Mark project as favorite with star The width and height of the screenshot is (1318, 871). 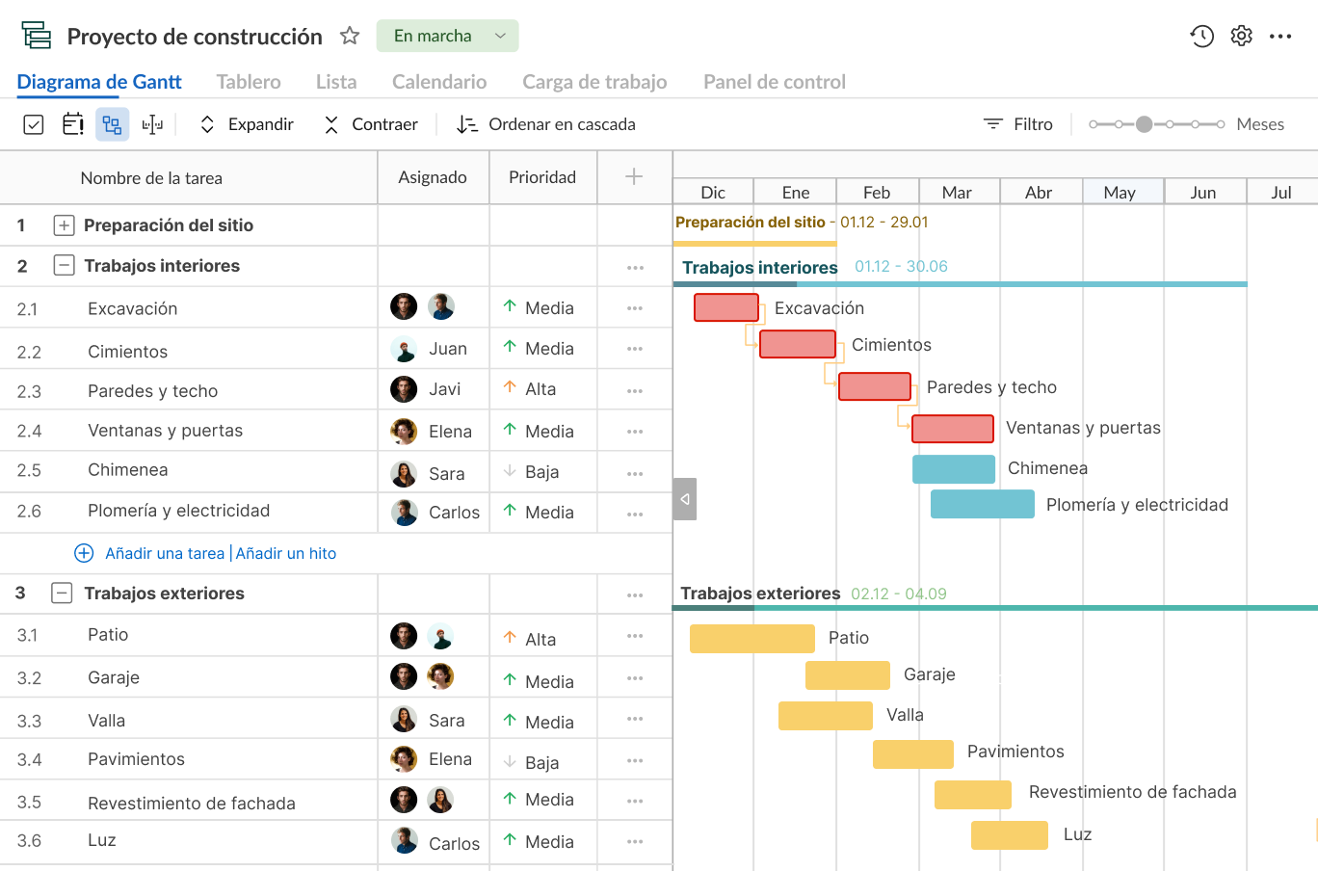[x=350, y=37]
